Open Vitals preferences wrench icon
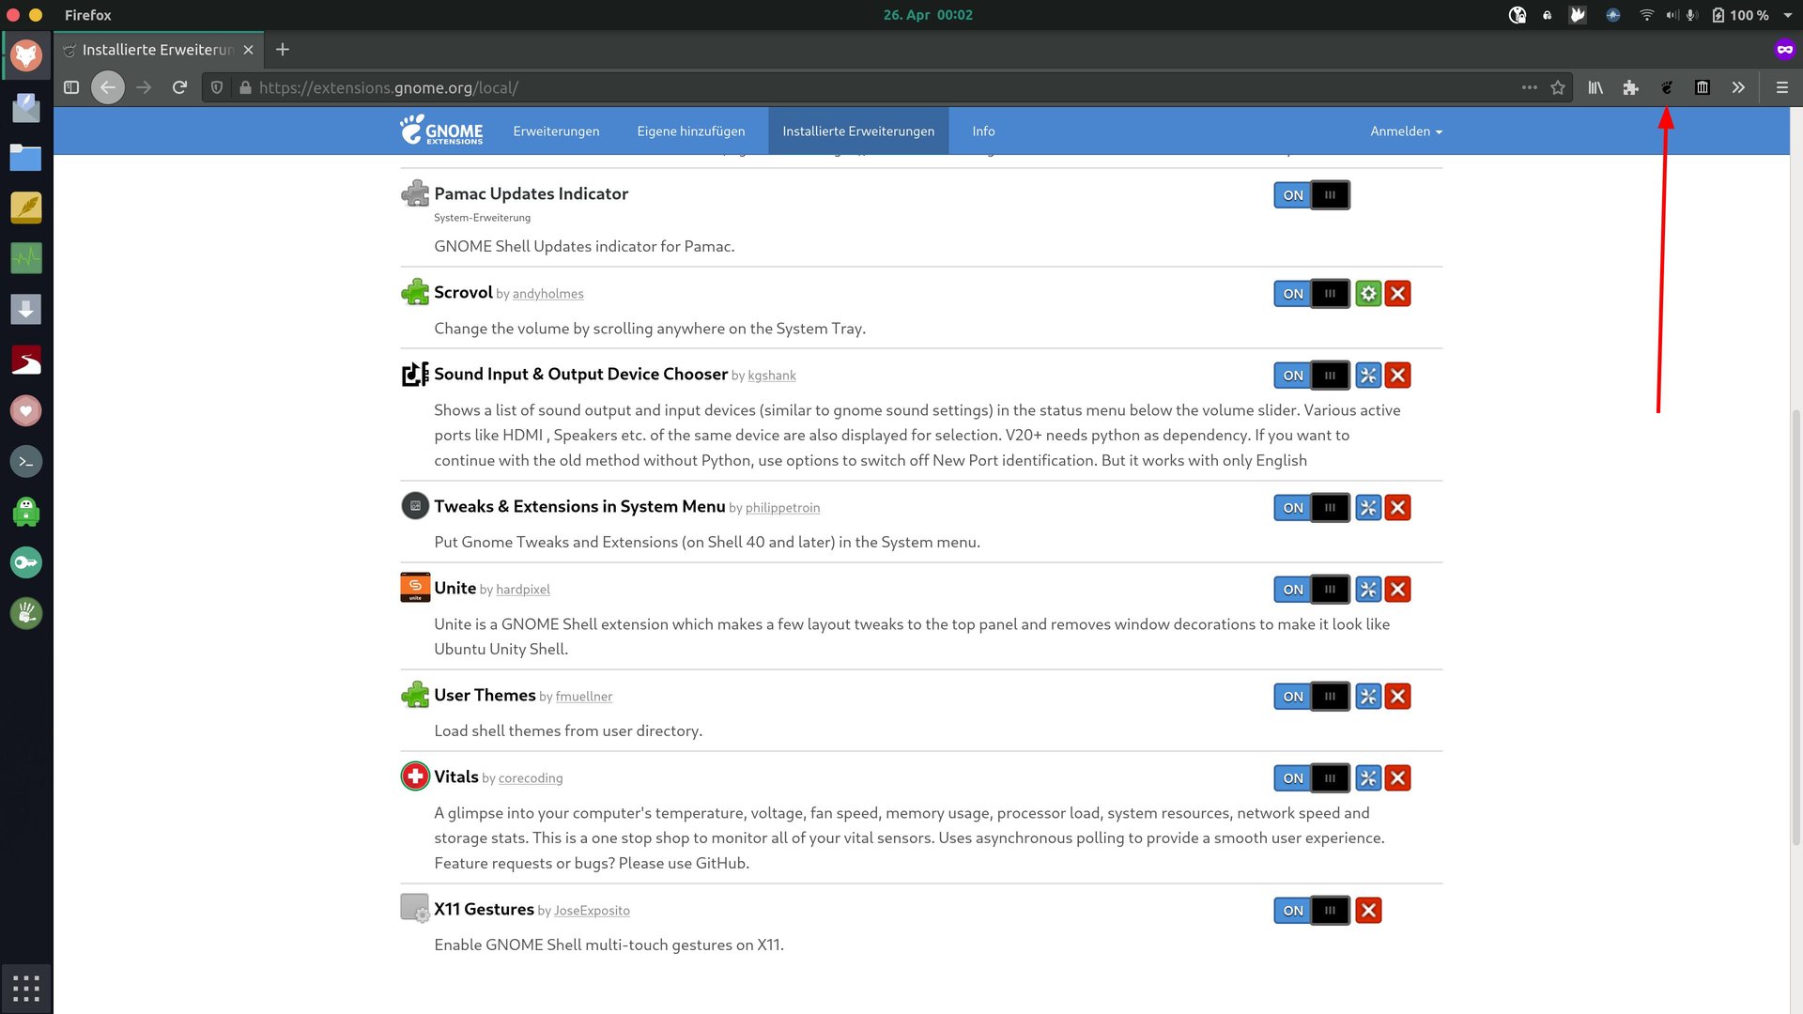This screenshot has width=1803, height=1014. point(1368,778)
